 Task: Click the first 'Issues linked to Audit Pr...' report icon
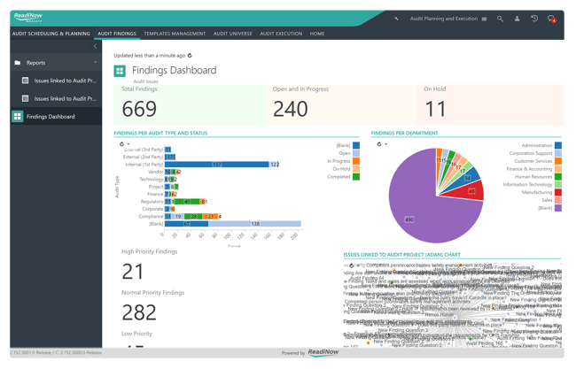pos(25,81)
